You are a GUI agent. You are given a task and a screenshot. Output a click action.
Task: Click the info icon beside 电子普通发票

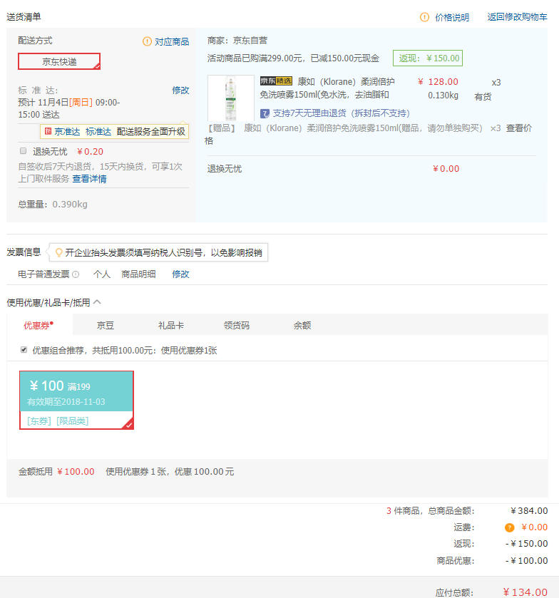[76, 274]
